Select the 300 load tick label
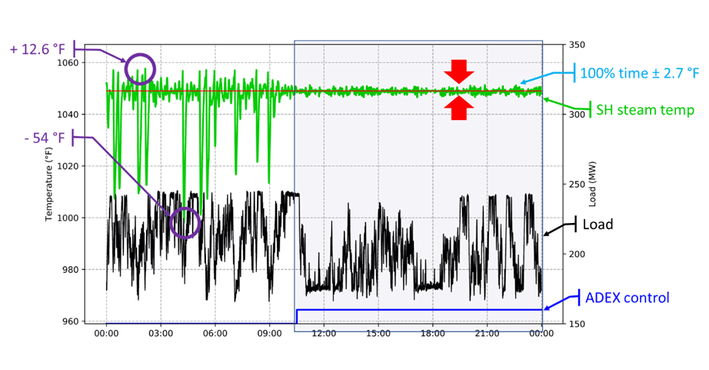Screen dimensions: 709x370 pyautogui.click(x=577, y=115)
